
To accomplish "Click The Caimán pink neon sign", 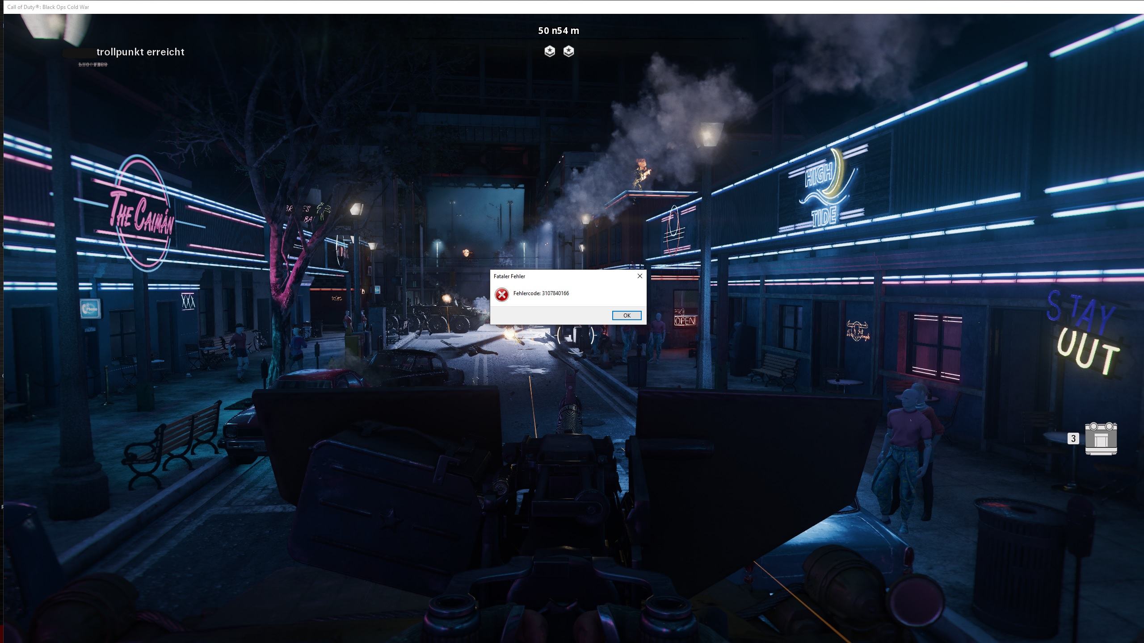I will (x=141, y=215).
